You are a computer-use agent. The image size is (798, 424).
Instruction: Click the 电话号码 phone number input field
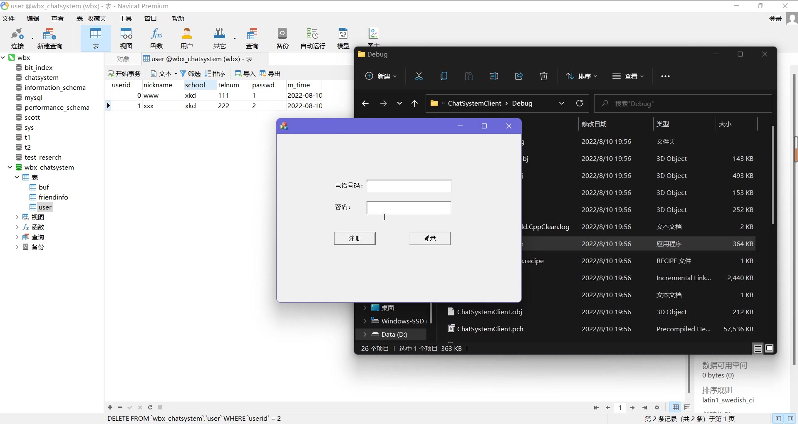coord(409,186)
